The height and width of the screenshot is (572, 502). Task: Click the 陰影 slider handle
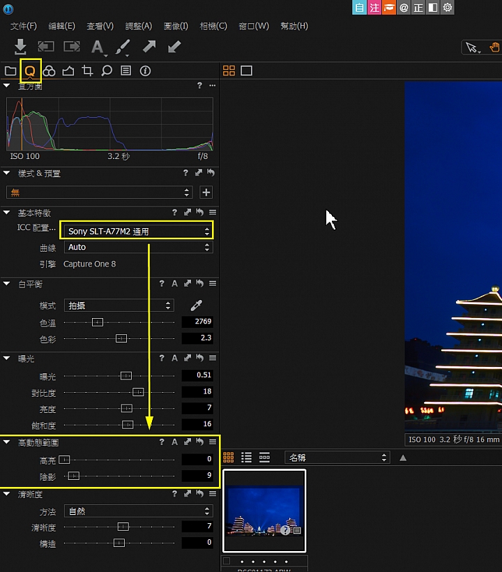click(74, 476)
